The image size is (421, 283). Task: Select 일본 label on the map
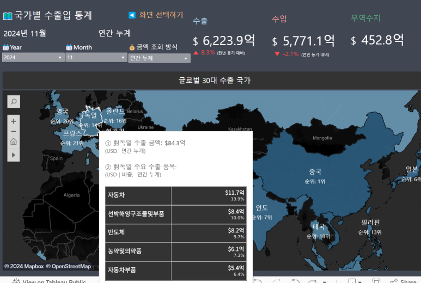(x=412, y=170)
